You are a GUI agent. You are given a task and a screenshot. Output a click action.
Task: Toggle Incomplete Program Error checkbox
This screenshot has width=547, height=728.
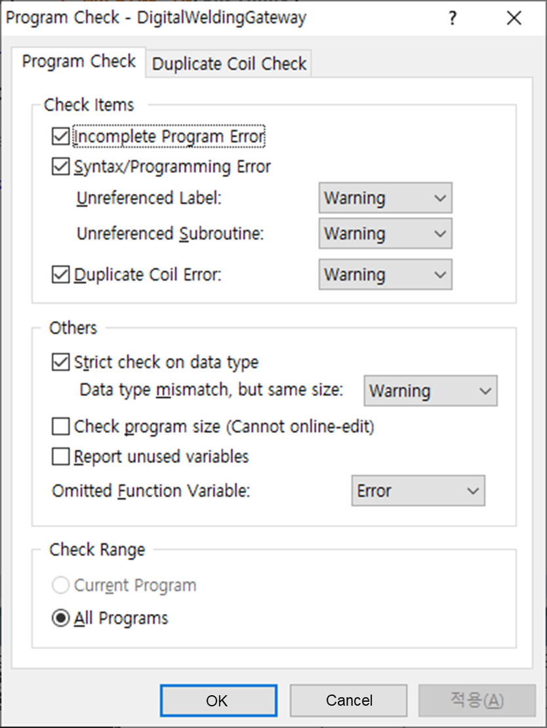(x=61, y=136)
